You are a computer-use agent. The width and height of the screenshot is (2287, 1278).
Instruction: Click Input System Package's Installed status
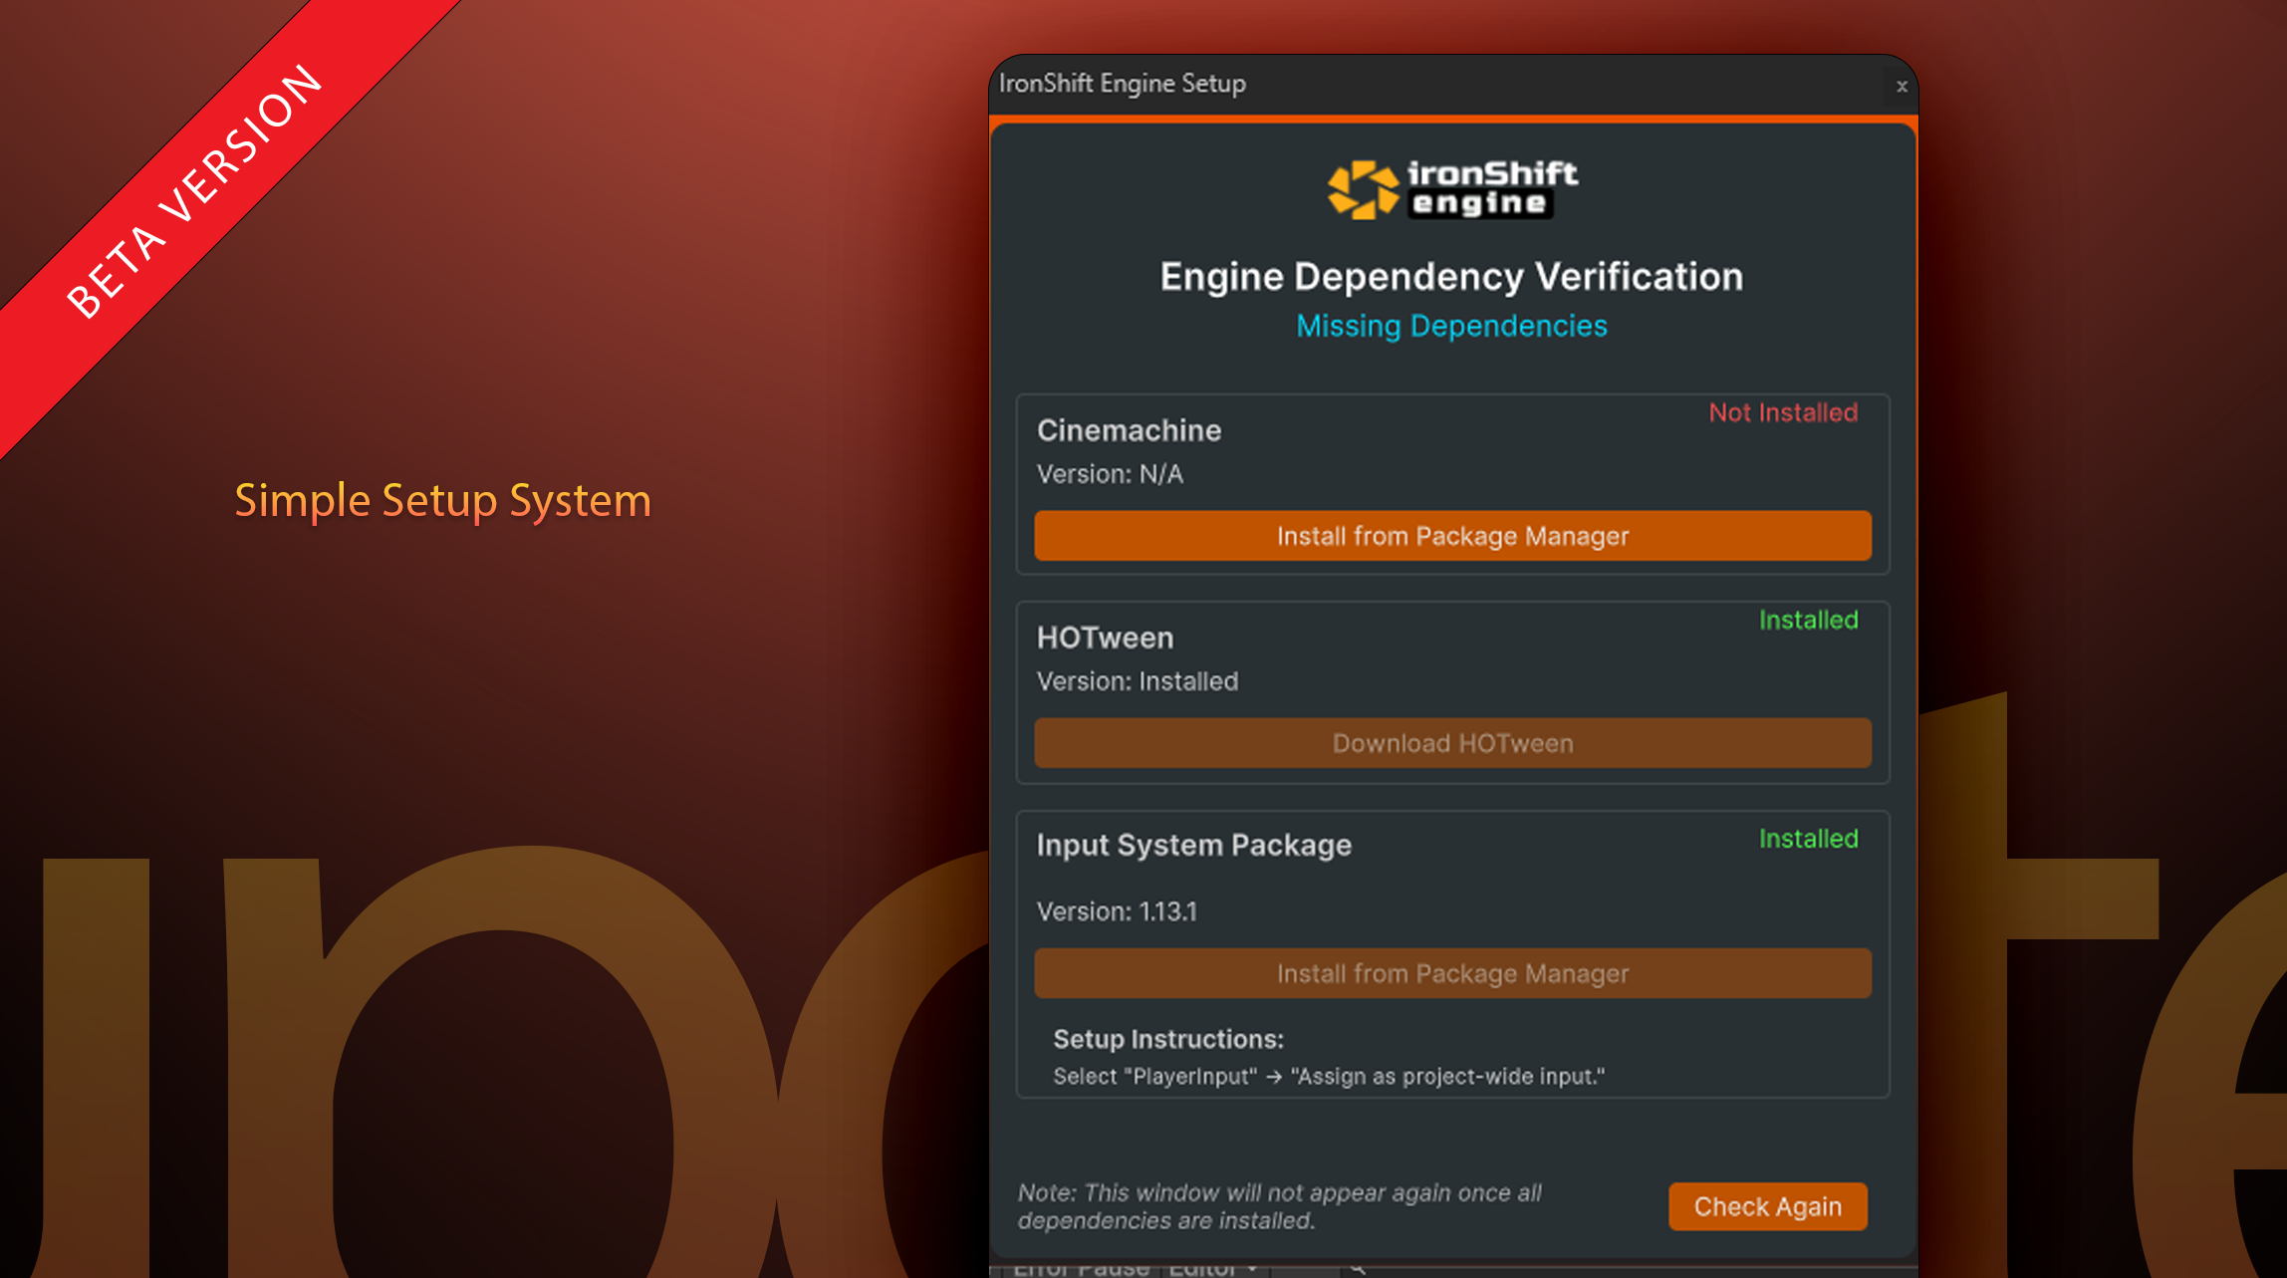(1808, 839)
